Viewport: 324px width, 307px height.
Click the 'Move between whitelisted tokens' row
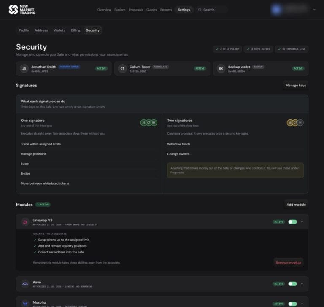tap(89, 183)
